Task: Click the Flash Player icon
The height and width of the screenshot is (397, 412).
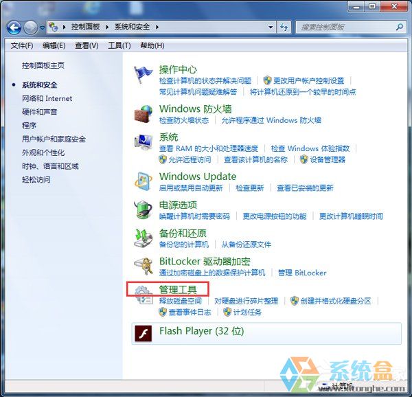Action: coord(144,333)
